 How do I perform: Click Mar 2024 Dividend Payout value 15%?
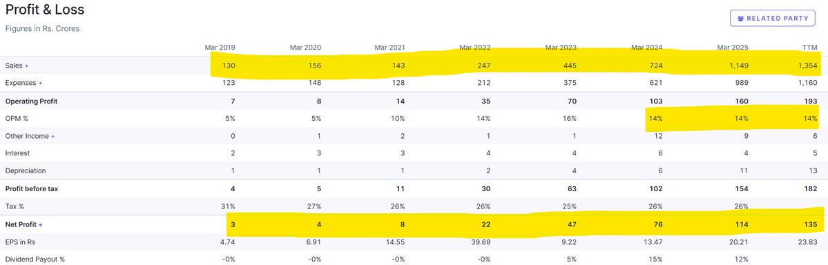pyautogui.click(x=656, y=259)
